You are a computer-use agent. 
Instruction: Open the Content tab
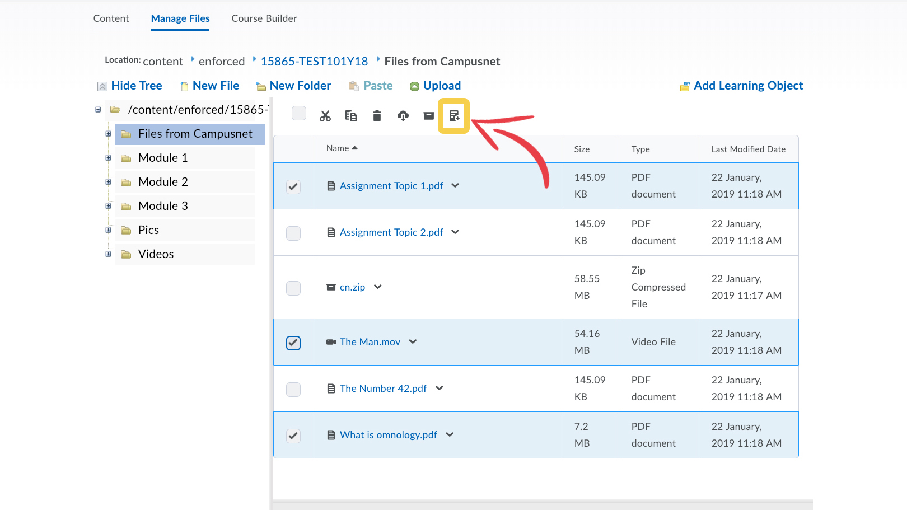pyautogui.click(x=111, y=18)
